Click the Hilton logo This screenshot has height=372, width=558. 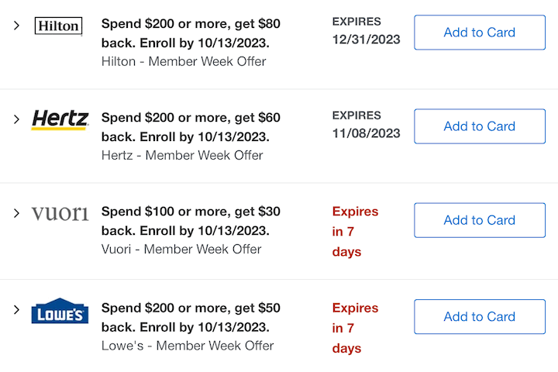pyautogui.click(x=58, y=26)
